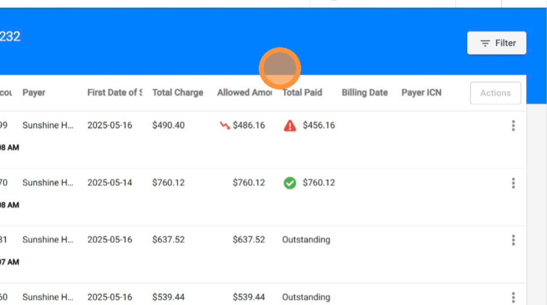Open the Filter panel
Viewport: 547px width, 305px height.
(497, 43)
